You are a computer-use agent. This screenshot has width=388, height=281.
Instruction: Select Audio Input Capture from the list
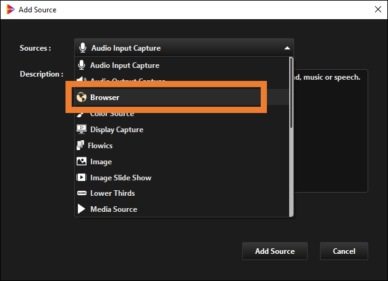pos(182,65)
